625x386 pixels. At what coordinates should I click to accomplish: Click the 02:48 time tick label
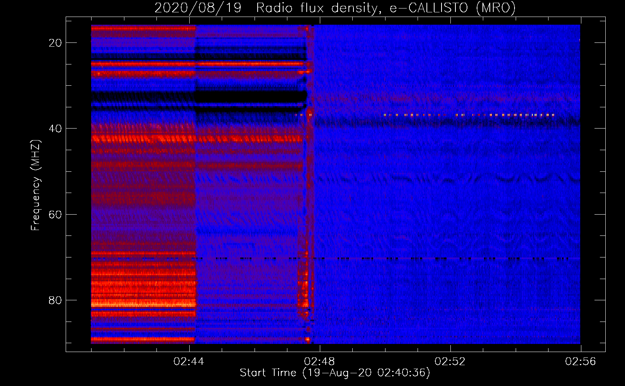pos(319,362)
